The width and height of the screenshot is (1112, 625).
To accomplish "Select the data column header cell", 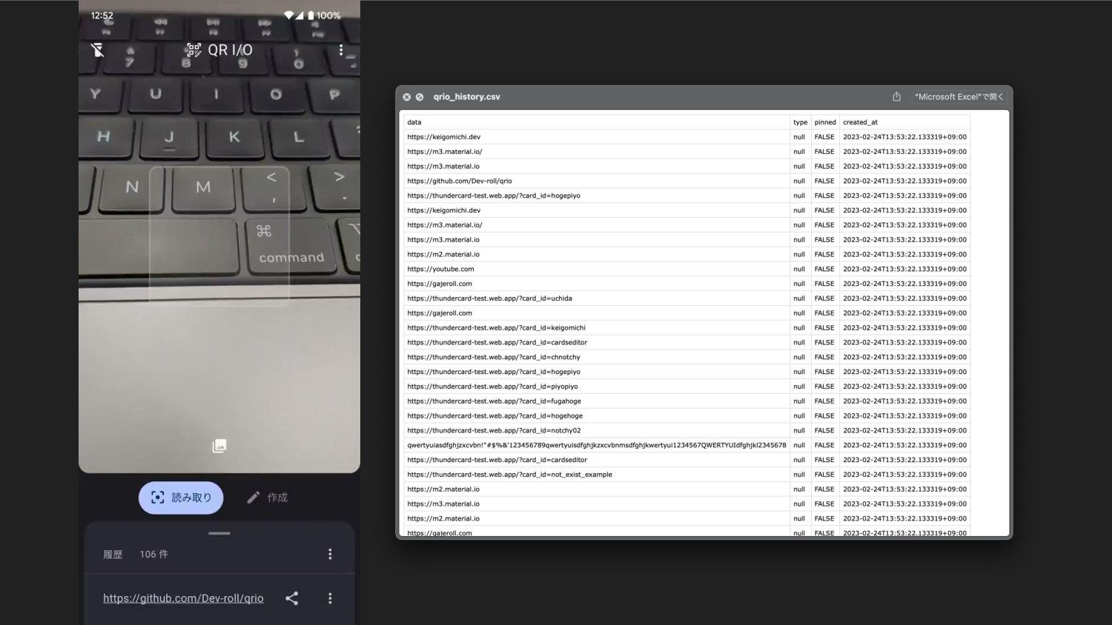I will [597, 122].
